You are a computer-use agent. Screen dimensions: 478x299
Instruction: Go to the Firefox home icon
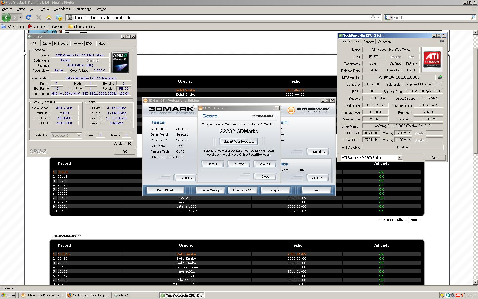(49, 17)
